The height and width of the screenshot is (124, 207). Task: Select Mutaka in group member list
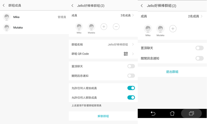tap(18, 28)
